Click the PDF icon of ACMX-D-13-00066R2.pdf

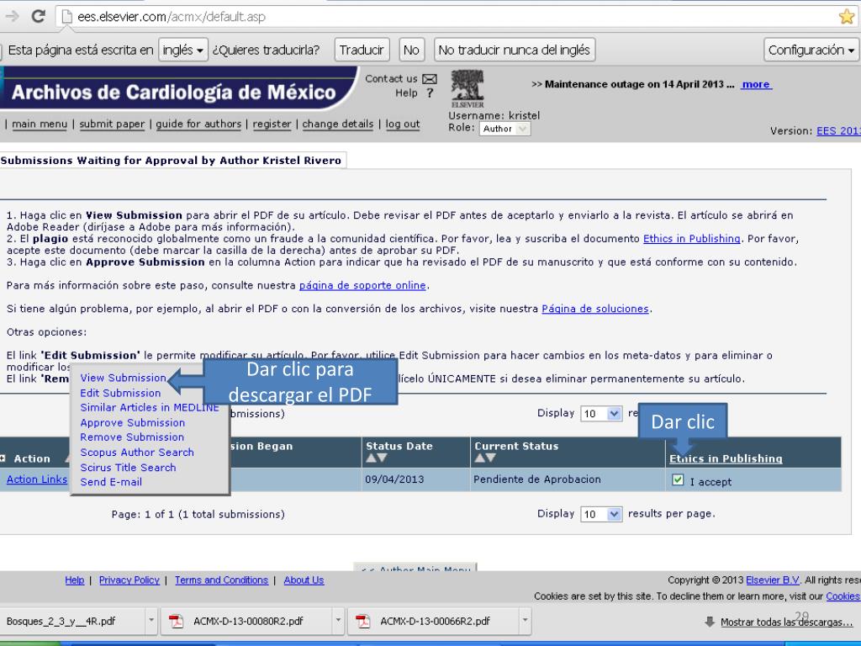click(x=363, y=622)
